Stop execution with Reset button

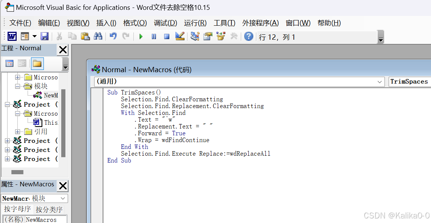167,36
